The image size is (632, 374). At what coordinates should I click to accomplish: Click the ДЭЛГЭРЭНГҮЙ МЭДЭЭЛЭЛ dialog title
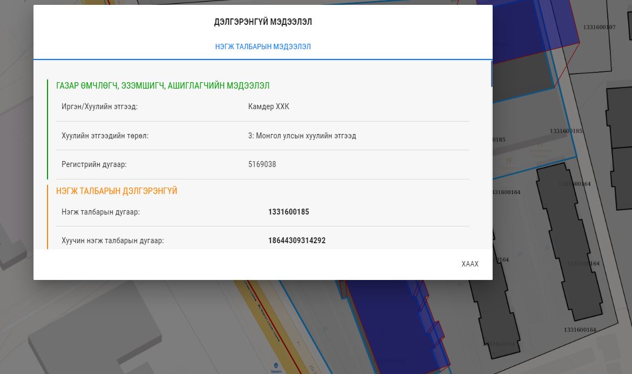click(x=263, y=22)
